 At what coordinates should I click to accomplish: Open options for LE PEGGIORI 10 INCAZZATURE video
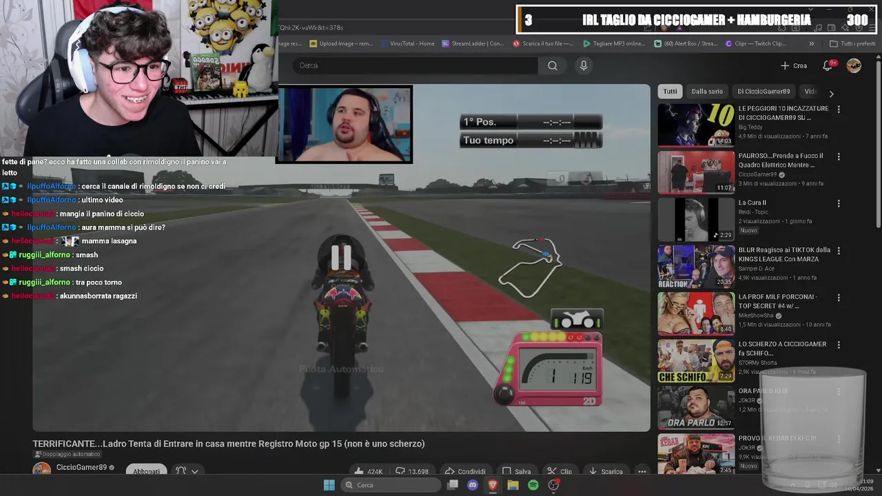click(839, 110)
